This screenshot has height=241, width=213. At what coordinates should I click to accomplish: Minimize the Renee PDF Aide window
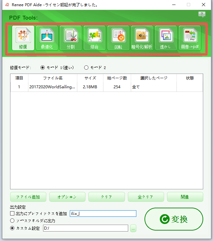click(x=174, y=5)
